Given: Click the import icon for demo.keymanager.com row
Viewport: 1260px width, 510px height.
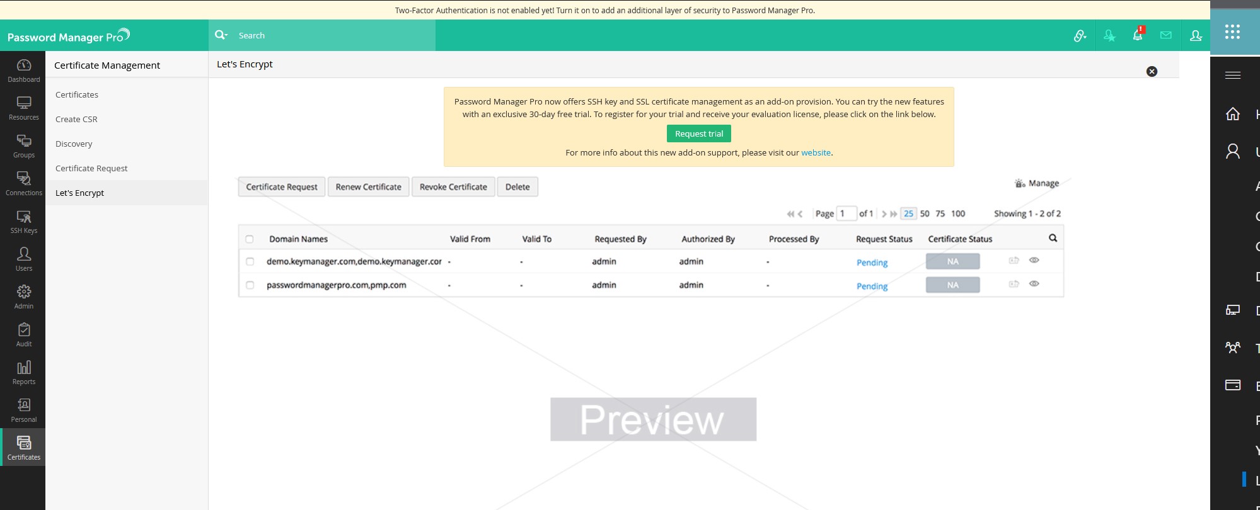Looking at the screenshot, I should pyautogui.click(x=1014, y=260).
